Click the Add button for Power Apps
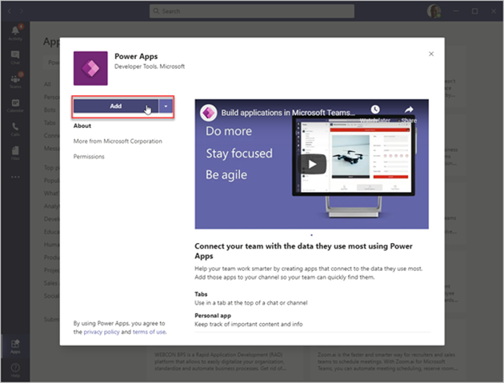Viewport: 504px width, 383px height. point(115,106)
